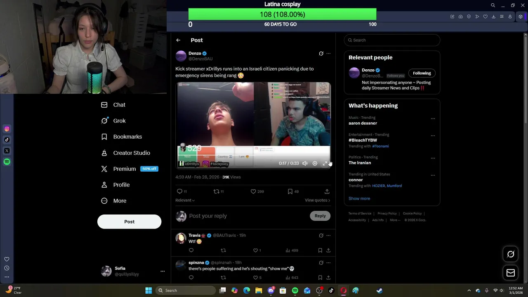
Task: Open Discord from the taskbar
Action: (271, 290)
